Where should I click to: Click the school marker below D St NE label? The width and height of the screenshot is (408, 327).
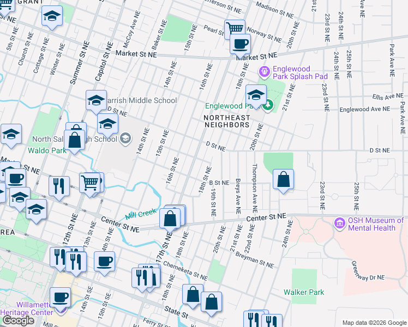(x=107, y=124)
